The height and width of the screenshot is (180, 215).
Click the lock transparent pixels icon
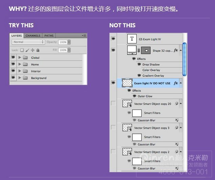click(x=22, y=50)
